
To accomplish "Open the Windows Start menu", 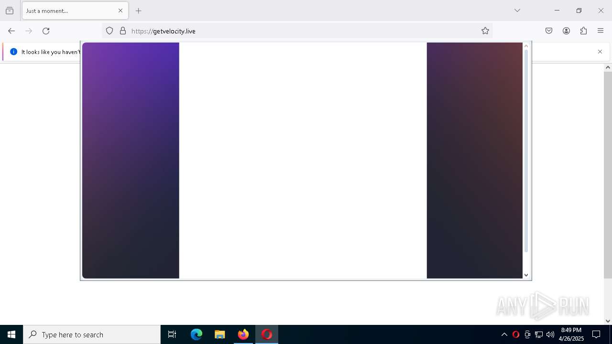I will [x=11, y=334].
